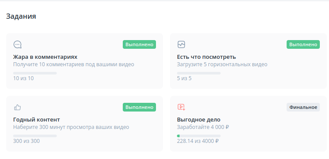Open the Годный контент task title
The height and width of the screenshot is (159, 329).
point(37,120)
